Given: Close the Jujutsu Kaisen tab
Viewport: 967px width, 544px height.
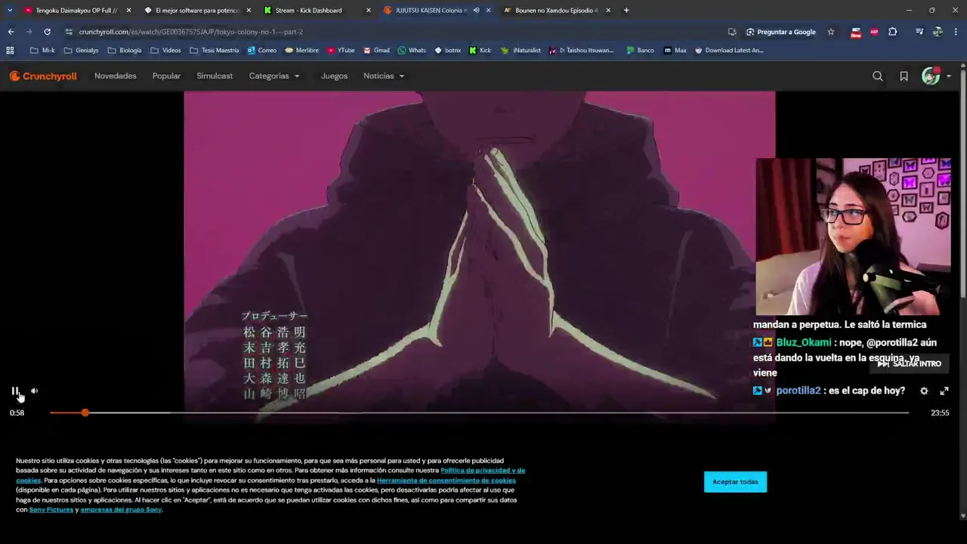Looking at the screenshot, I should pyautogui.click(x=488, y=11).
